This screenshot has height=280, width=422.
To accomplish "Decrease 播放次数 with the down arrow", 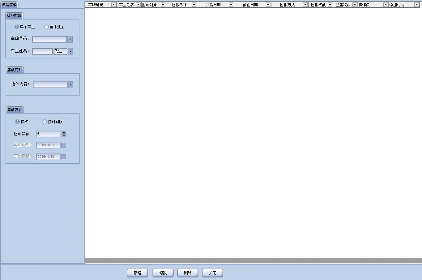I will tap(64, 136).
